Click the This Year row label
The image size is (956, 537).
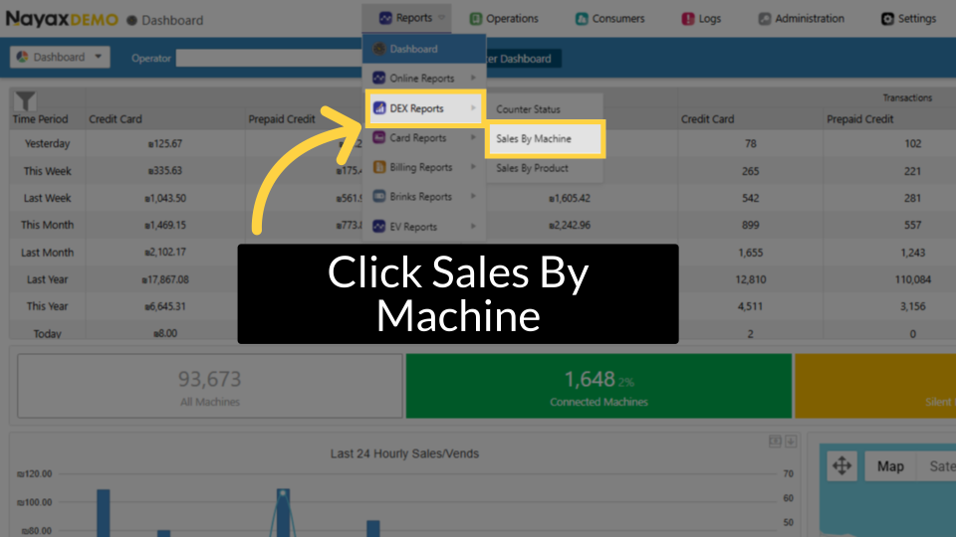pyautogui.click(x=47, y=306)
